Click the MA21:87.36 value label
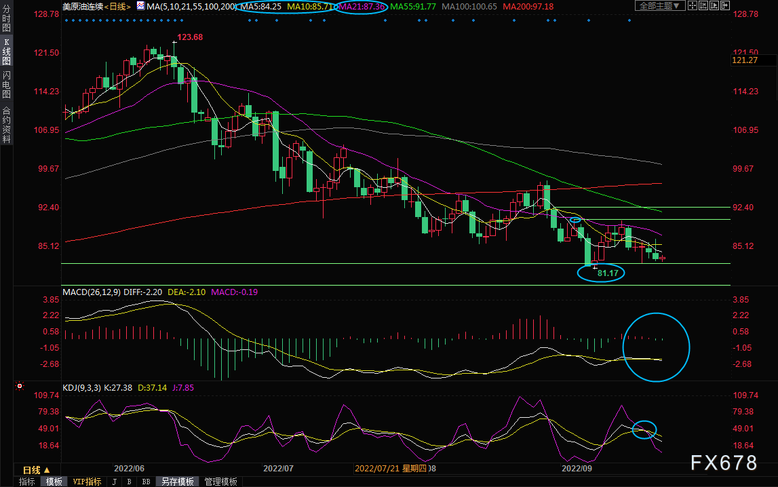Viewport: 778px width, 487px height. 362,7
